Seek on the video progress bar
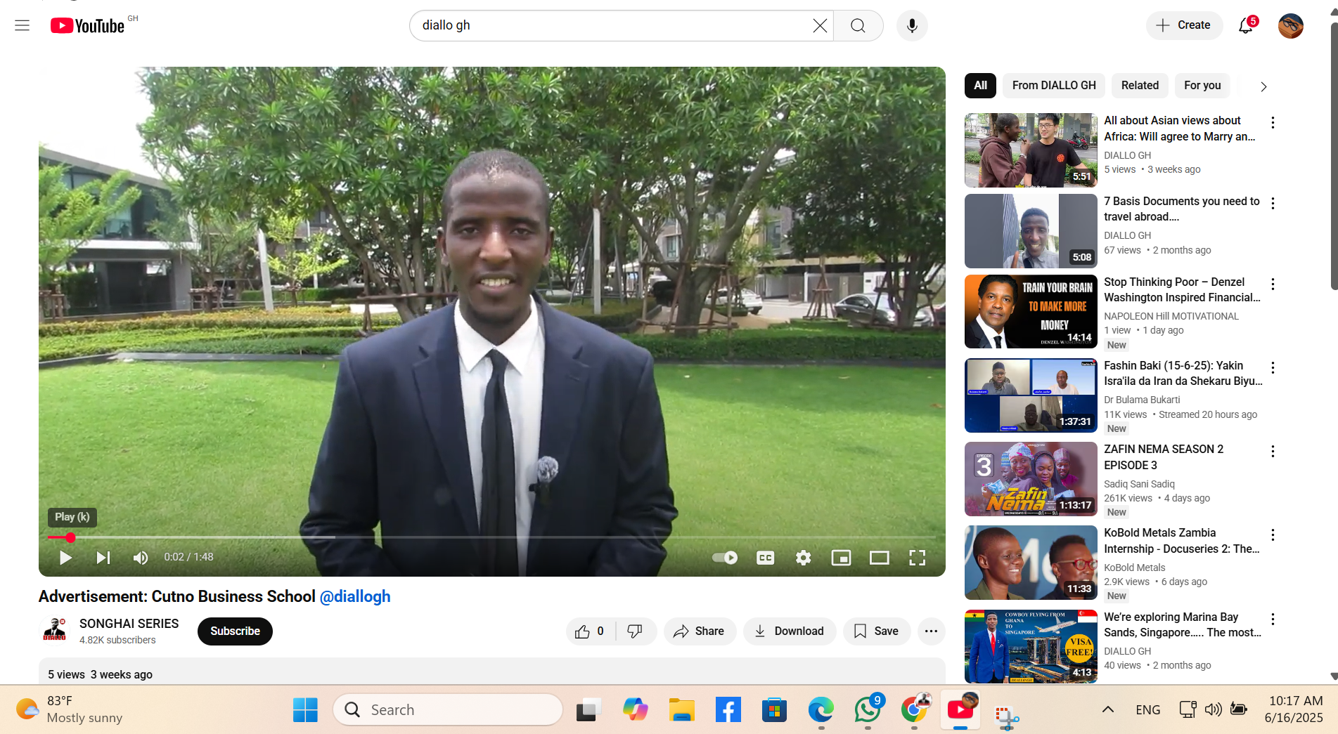Viewport: 1338px width, 734px height. click(491, 537)
